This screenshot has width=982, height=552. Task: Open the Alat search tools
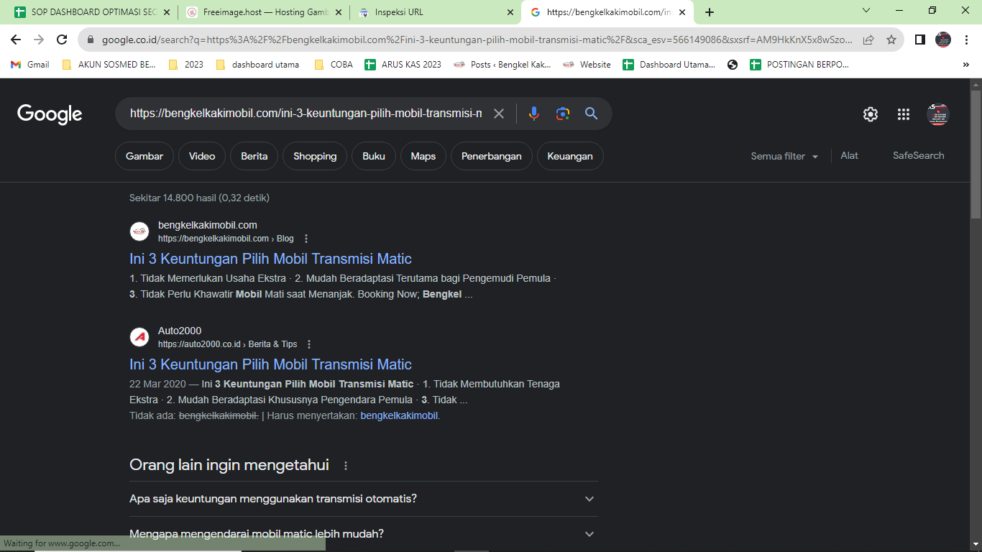850,155
